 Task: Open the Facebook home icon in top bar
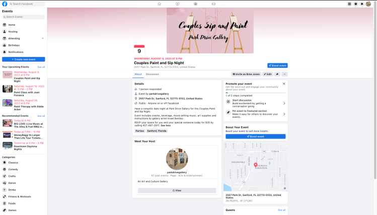point(160,4)
